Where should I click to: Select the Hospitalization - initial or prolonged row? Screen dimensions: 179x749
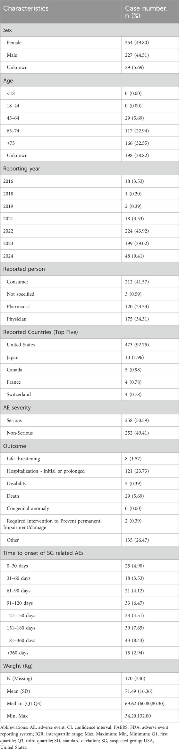(x=89, y=471)
